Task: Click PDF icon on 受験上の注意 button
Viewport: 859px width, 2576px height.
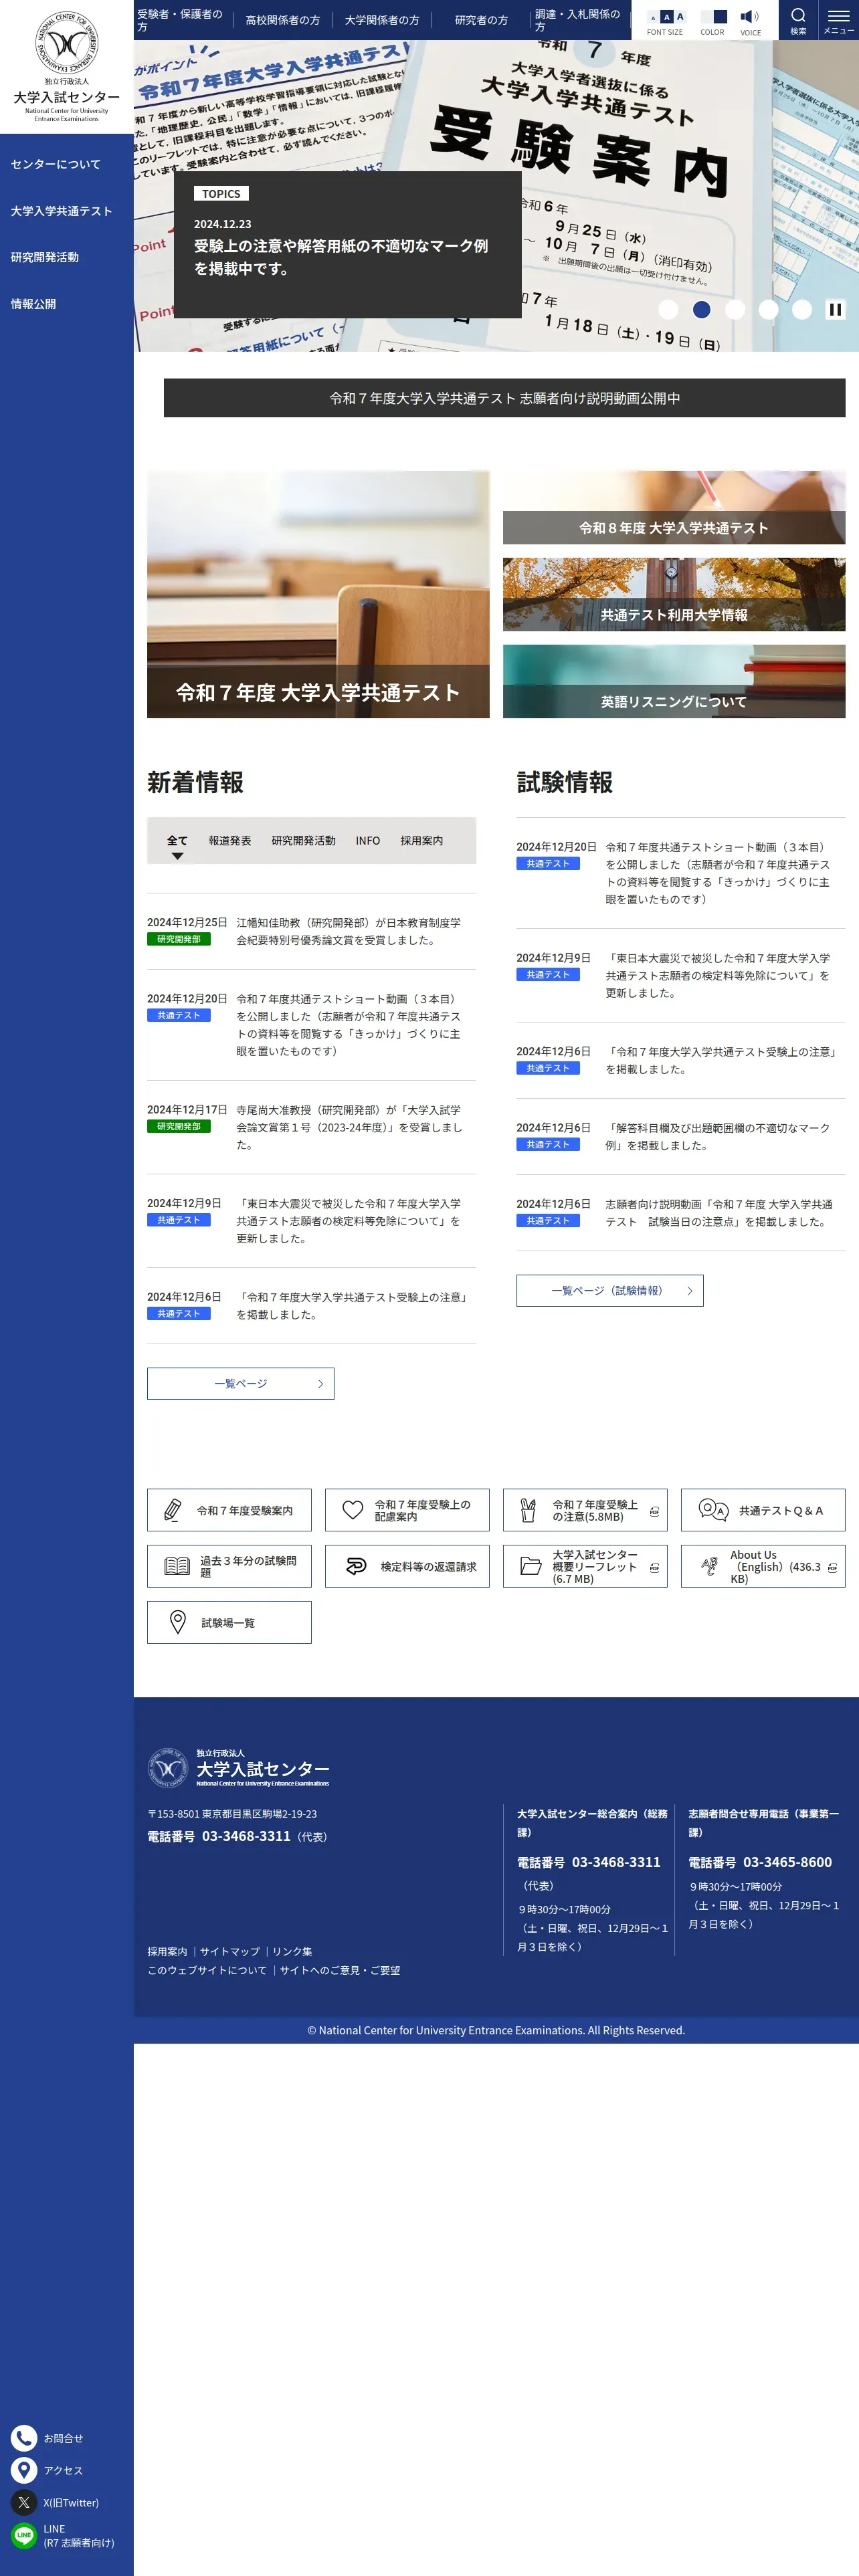Action: click(654, 1511)
